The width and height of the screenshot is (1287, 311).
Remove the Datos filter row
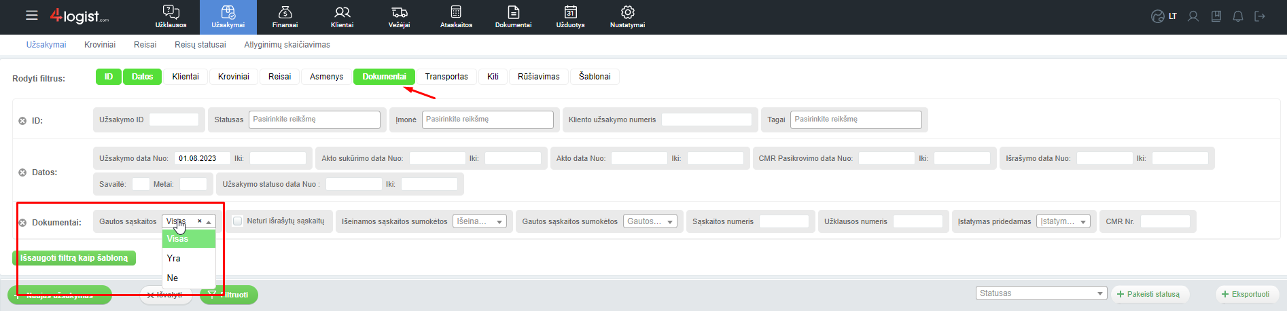pyautogui.click(x=22, y=172)
